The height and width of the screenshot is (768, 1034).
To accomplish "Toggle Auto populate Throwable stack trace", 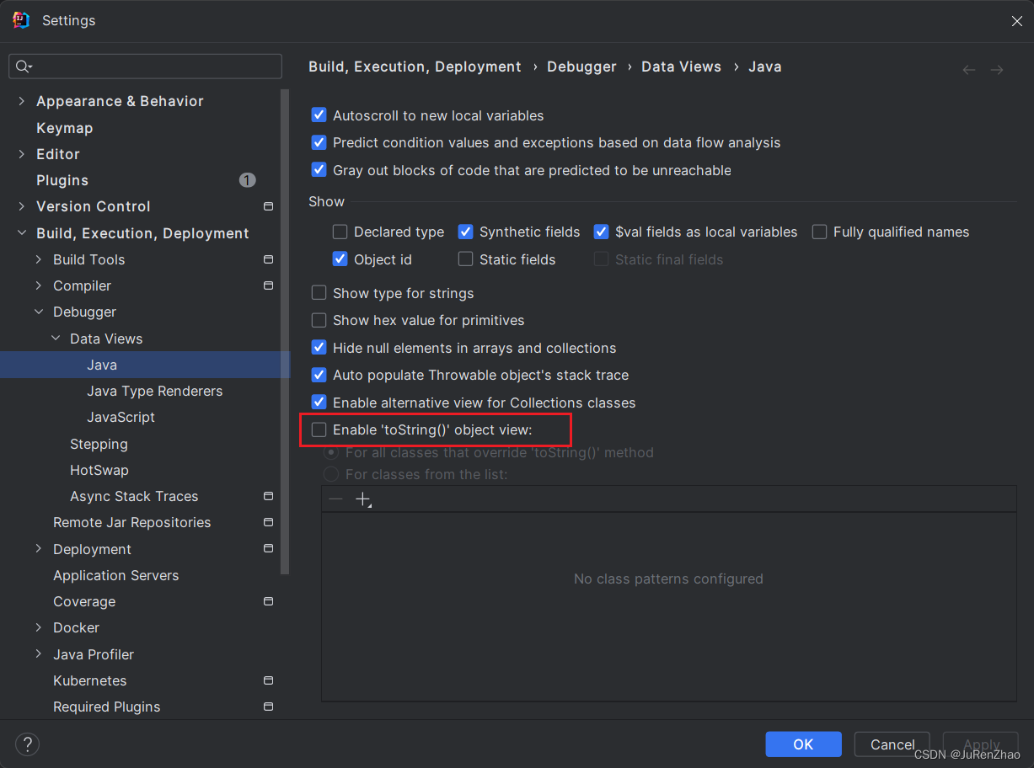I will (x=319, y=375).
